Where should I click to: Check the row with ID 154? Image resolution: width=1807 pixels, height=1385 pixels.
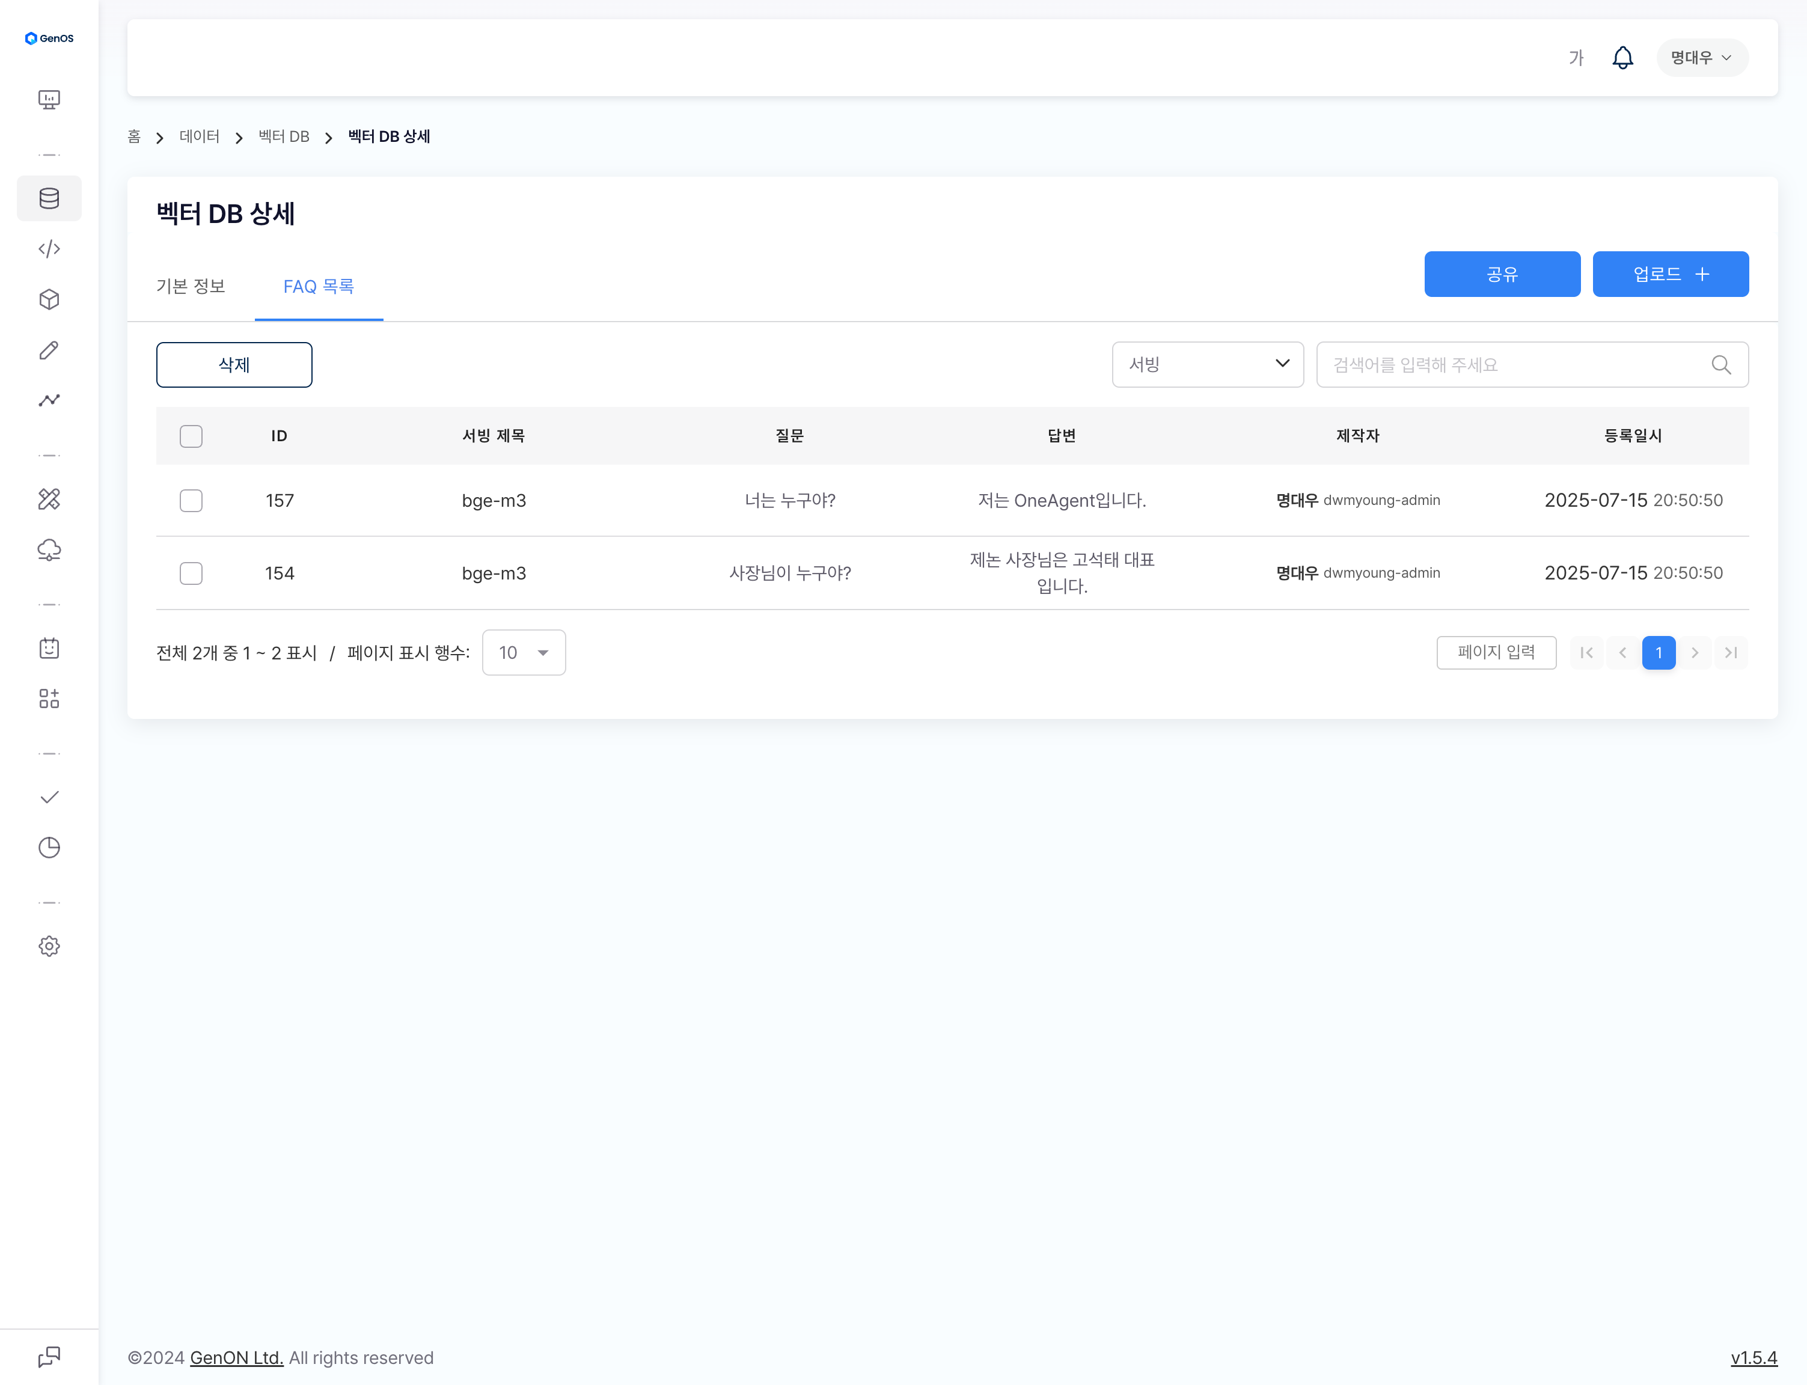191,573
